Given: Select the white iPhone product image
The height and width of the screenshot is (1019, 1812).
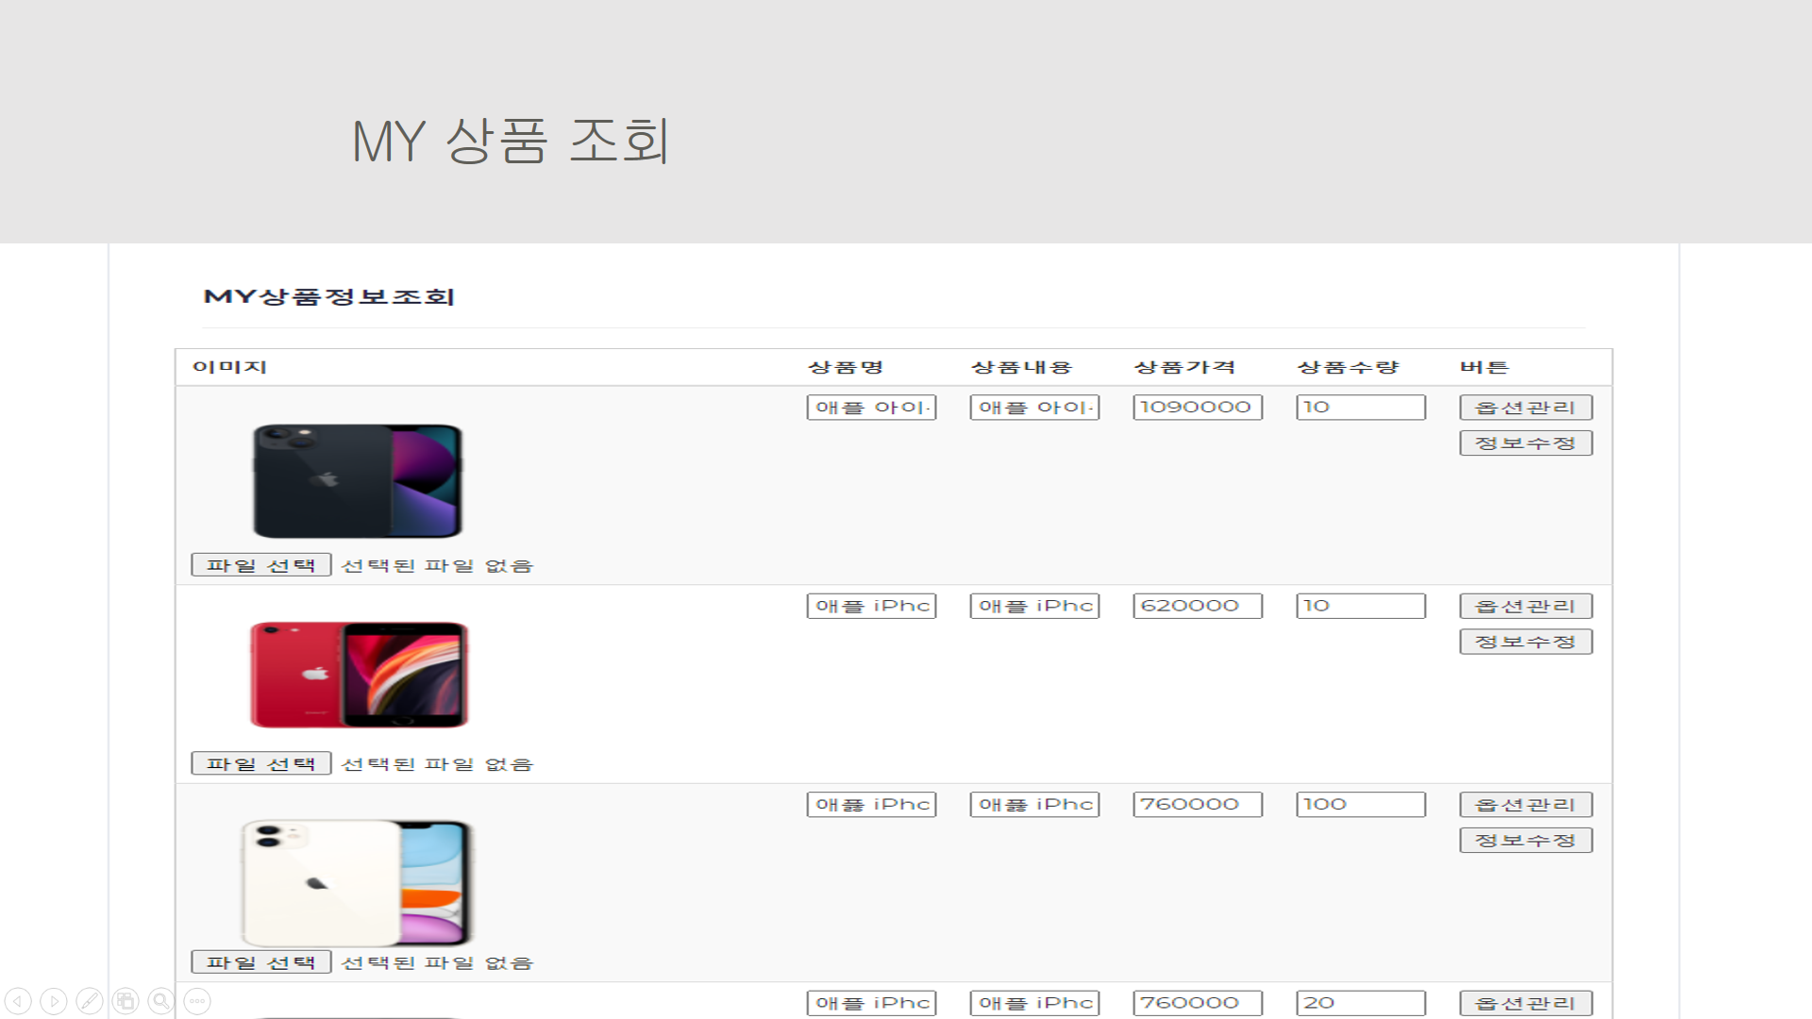Looking at the screenshot, I should [x=357, y=883].
